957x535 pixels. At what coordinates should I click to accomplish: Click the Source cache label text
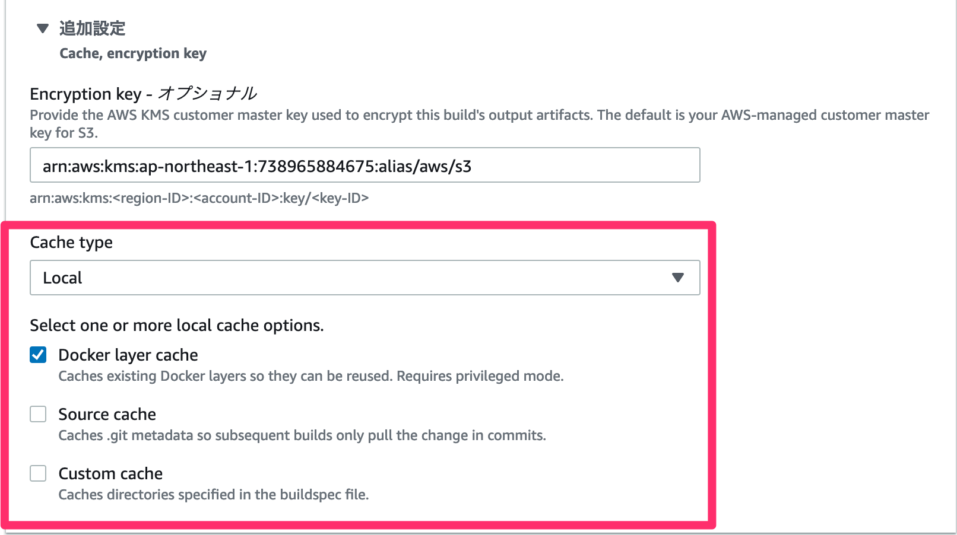click(x=107, y=414)
